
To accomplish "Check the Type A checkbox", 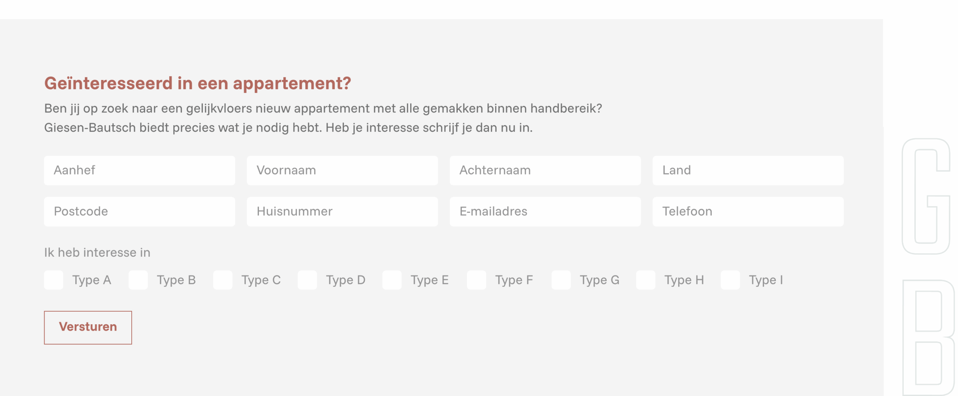I will coord(54,280).
